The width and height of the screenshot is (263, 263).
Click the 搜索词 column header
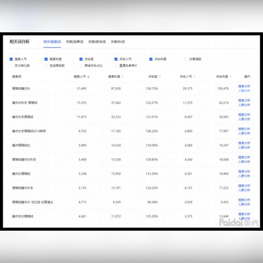[x=16, y=77]
